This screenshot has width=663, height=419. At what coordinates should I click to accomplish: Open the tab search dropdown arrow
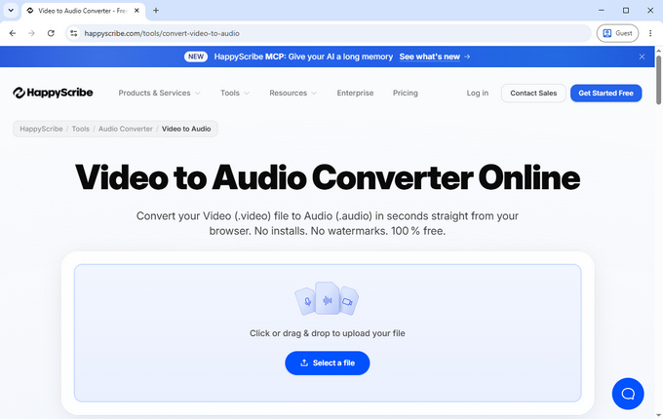(11, 11)
